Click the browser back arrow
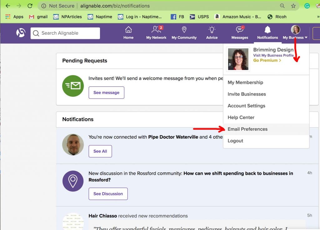320x230 pixels. click(x=8, y=6)
